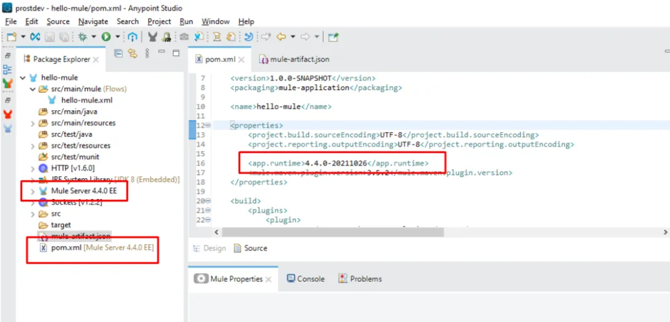This screenshot has width=670, height=322.
Task: Switch to mule-artifact.json editor tab
Action: [295, 59]
